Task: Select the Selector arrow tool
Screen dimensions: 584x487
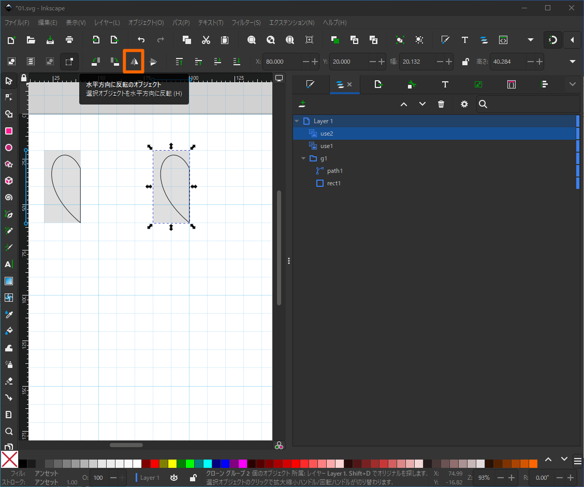Action: click(9, 81)
